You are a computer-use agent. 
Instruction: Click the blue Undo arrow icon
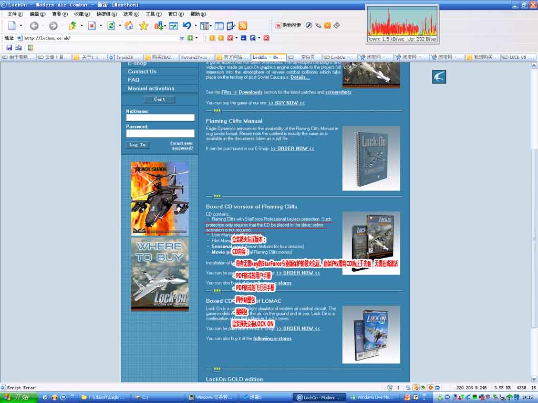pos(187,26)
